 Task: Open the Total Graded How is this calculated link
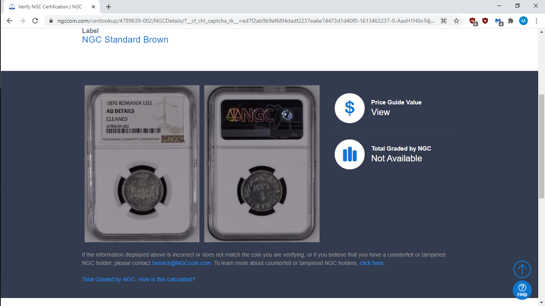[x=138, y=280]
